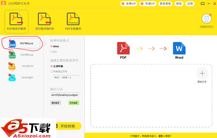Select the PDF转其它格式 mode icon

tap(16, 22)
